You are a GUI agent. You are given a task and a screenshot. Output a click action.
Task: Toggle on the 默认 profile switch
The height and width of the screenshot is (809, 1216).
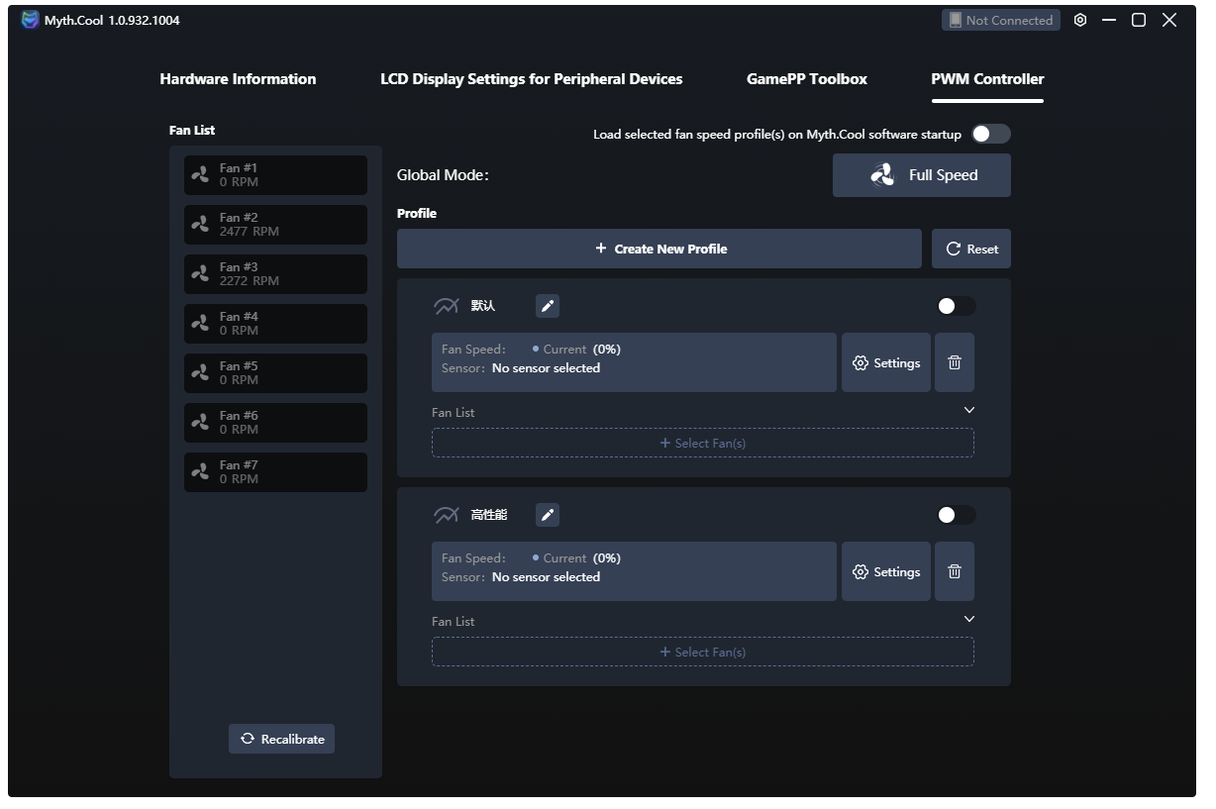(x=956, y=306)
